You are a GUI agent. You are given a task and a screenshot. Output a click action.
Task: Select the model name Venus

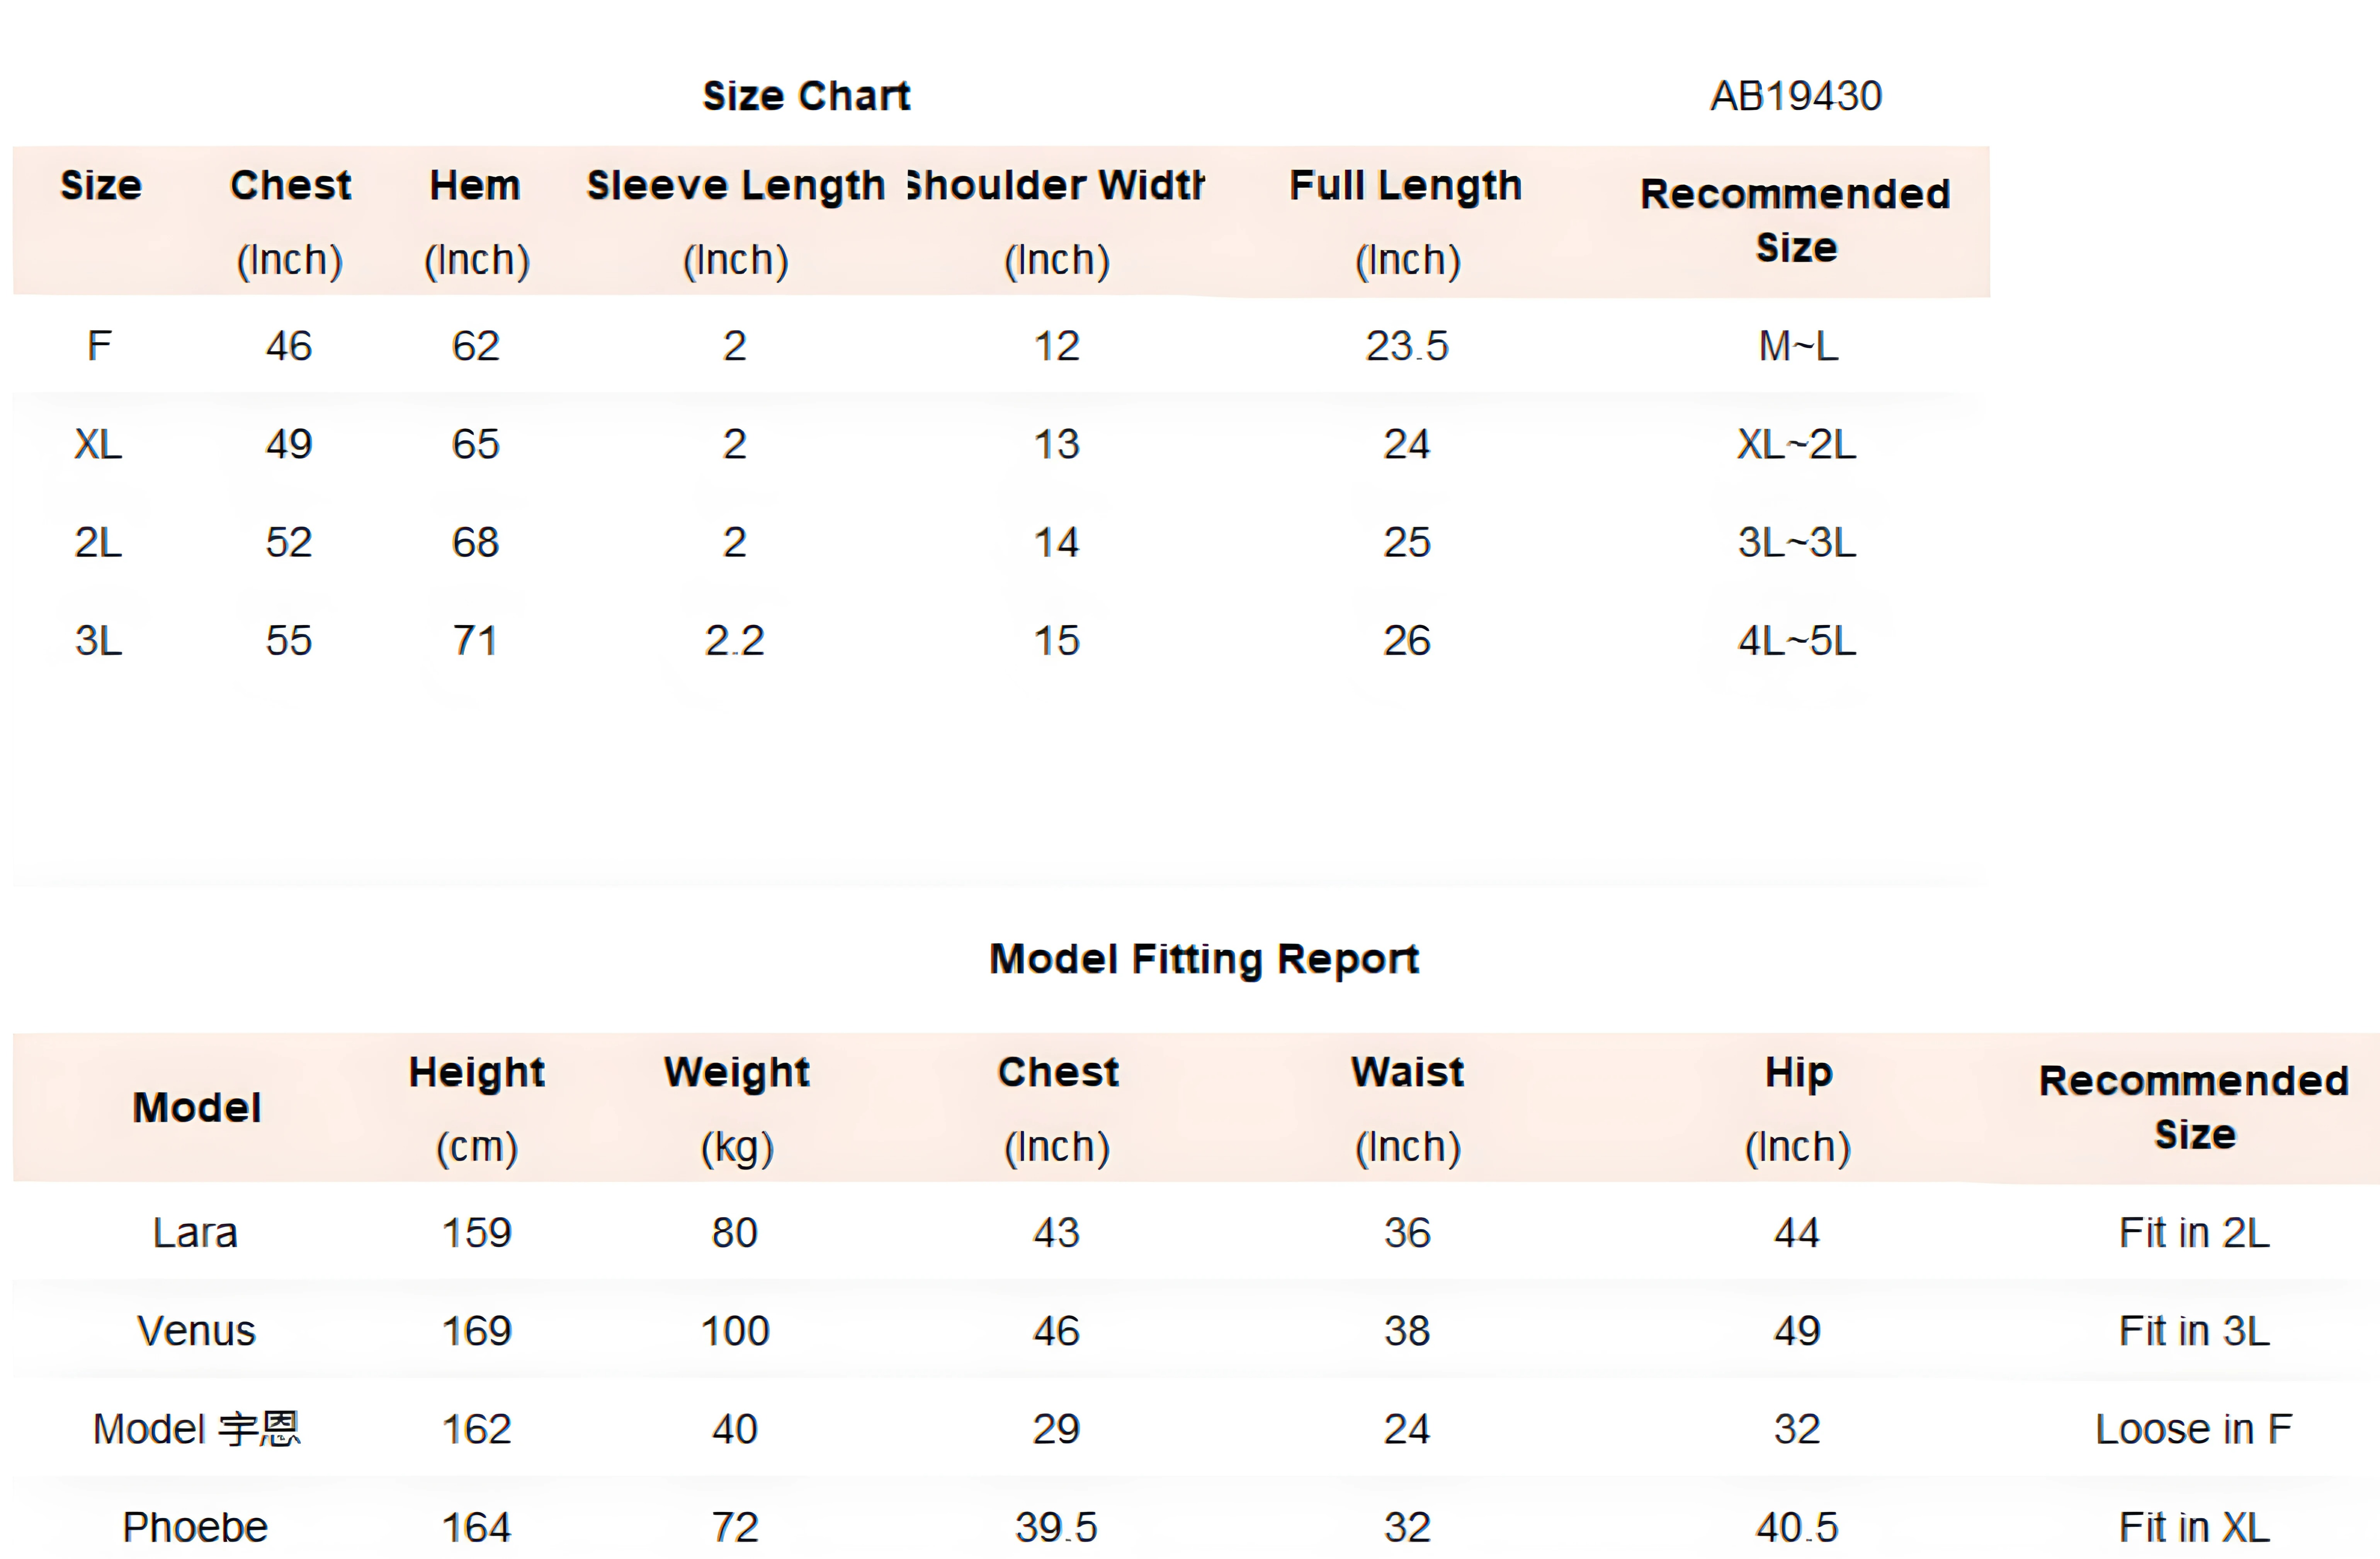point(196,1331)
